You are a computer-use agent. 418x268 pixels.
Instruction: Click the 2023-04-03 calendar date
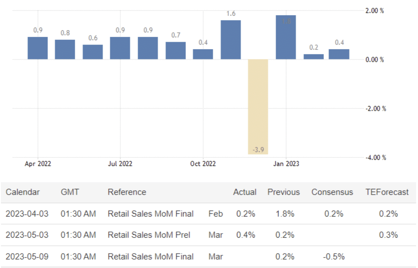[27, 214]
